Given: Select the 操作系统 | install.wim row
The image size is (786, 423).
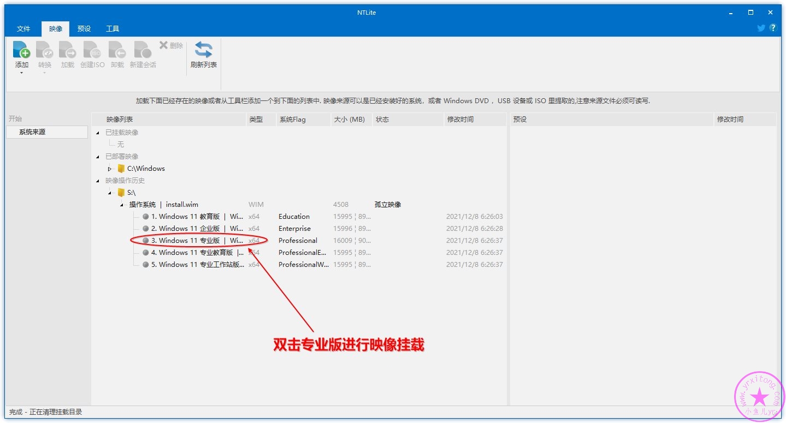Looking at the screenshot, I should [299, 205].
